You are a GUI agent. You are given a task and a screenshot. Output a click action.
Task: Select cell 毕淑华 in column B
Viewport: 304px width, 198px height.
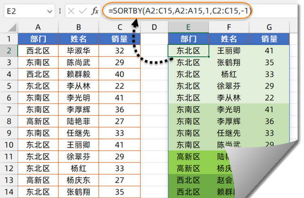click(x=78, y=51)
